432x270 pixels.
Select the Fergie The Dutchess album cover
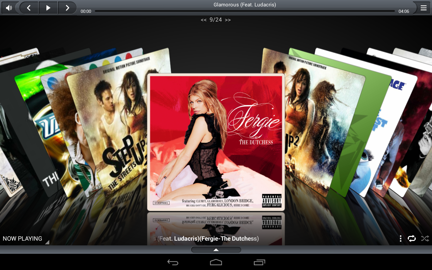[x=216, y=142]
